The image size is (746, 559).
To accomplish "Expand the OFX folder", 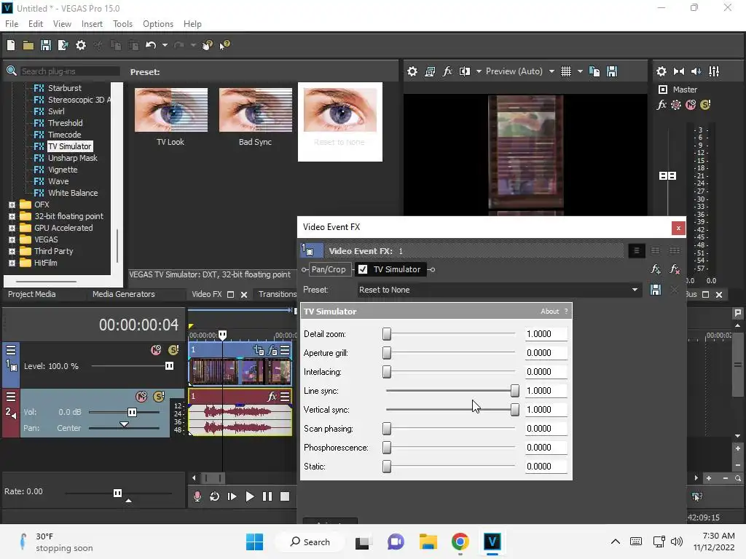I will (12, 205).
